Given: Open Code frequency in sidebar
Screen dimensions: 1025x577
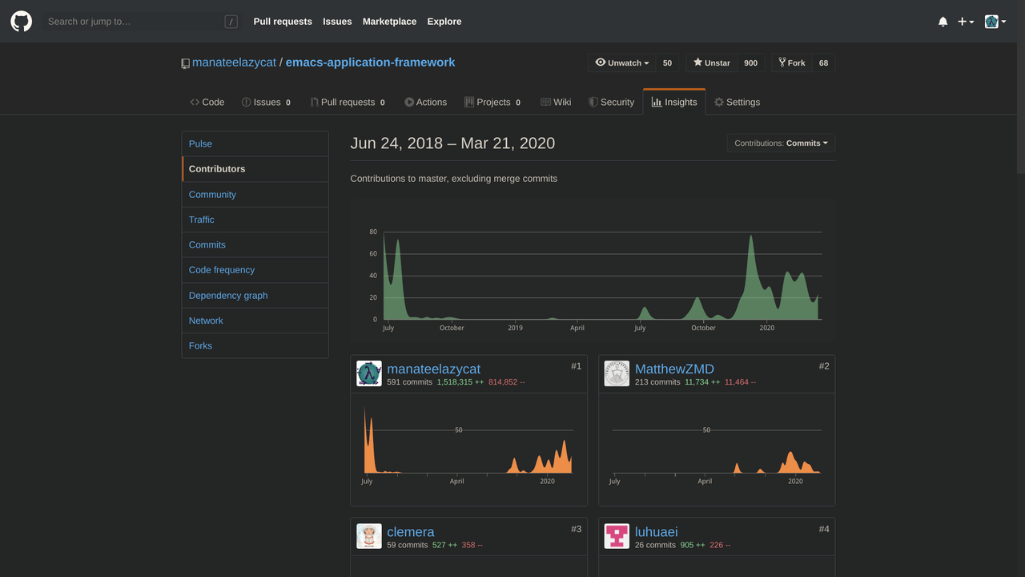Looking at the screenshot, I should (255, 270).
